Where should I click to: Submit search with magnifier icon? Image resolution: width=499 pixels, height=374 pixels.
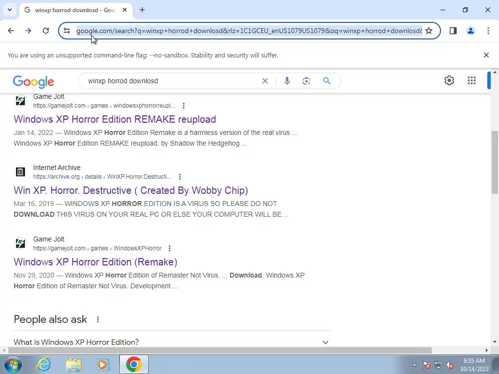click(326, 81)
